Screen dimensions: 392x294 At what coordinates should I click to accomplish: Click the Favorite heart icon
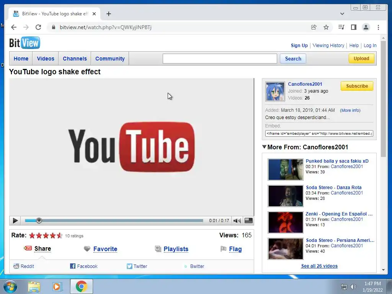pos(87,249)
